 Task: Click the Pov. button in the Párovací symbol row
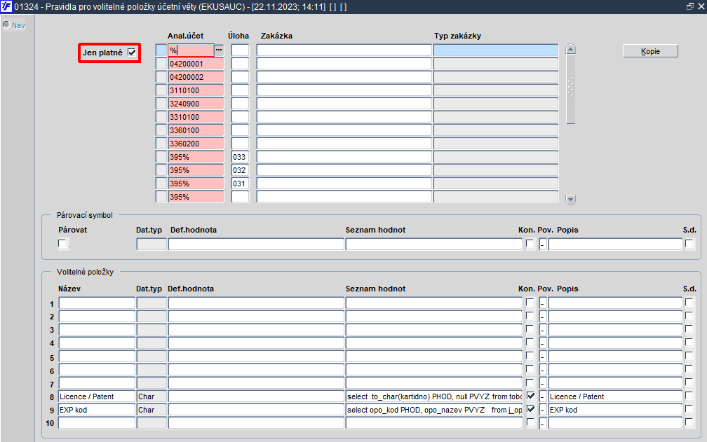543,244
